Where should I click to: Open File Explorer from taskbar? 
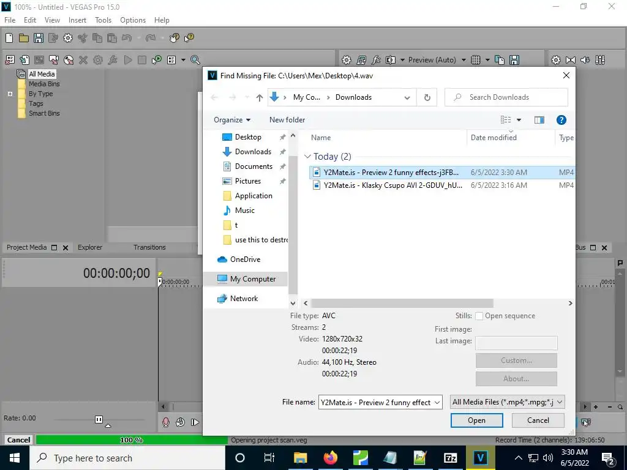click(x=300, y=458)
